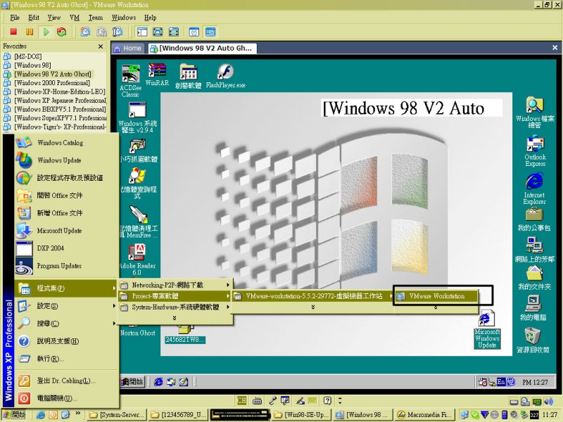Click the host volume speaker tray icon
Screen dimensions: 563x422
coord(548,402)
